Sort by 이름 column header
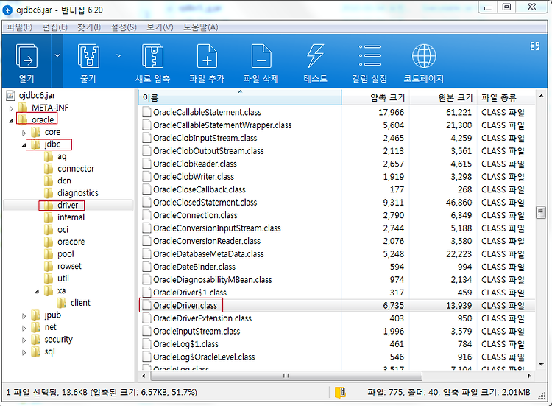 [x=240, y=97]
